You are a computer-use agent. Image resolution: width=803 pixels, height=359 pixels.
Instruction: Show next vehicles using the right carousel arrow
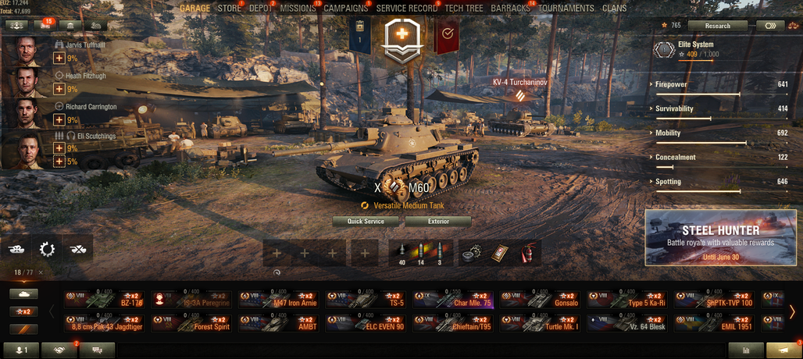[792, 311]
